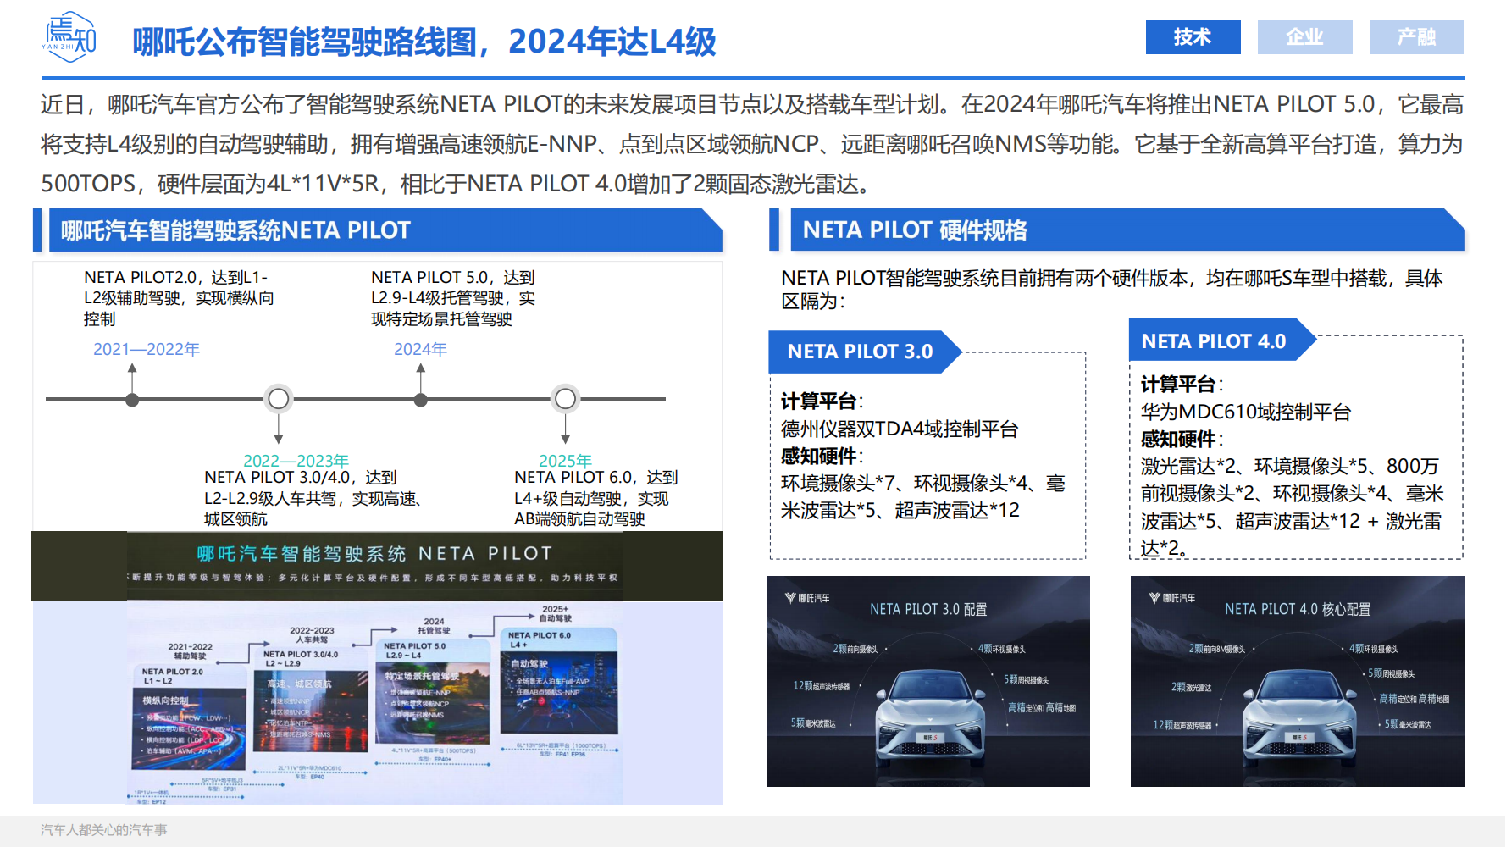Click 12颗超声波传感器 label in 3.0 image

click(x=822, y=686)
